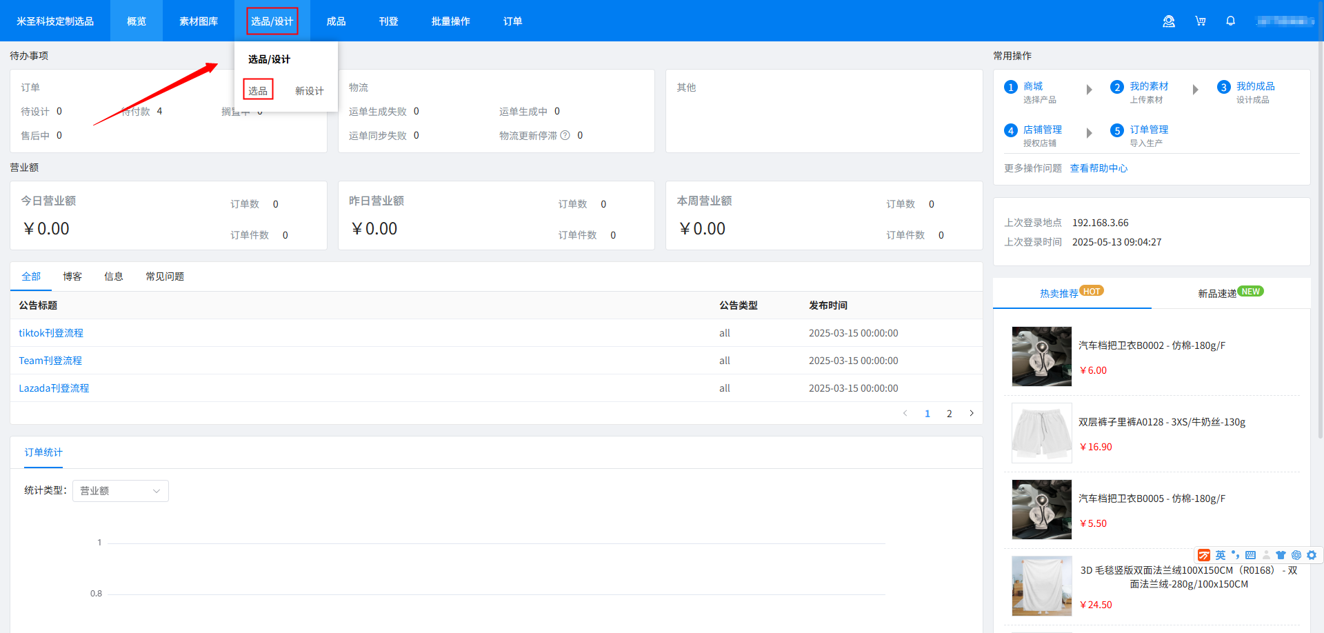Choose 新设计 from the dropdown menu
This screenshot has width=1324, height=633.
coord(309,91)
